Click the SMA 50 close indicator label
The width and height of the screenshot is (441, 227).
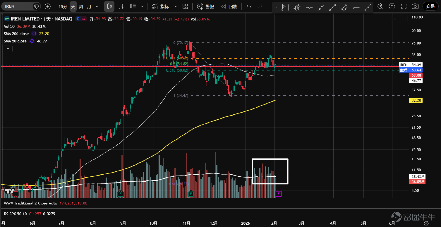coord(15,41)
